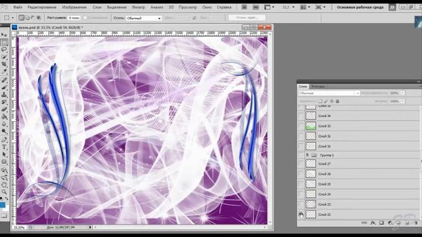Image resolution: width=422 pixels, height=237 pixels.
Task: Select the Crop tool
Action: click(x=4, y=65)
